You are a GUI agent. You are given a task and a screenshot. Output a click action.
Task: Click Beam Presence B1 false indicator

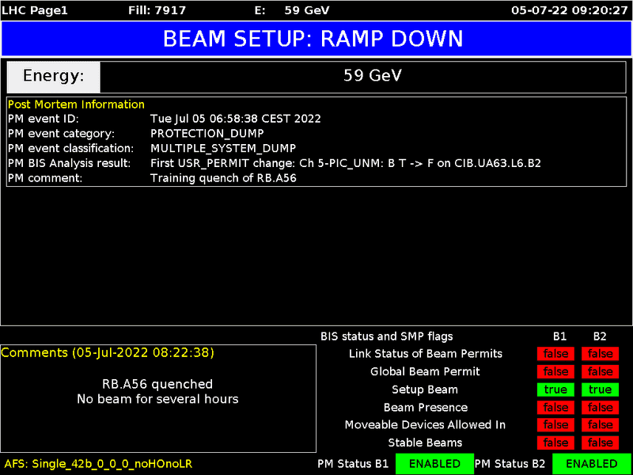click(x=555, y=407)
